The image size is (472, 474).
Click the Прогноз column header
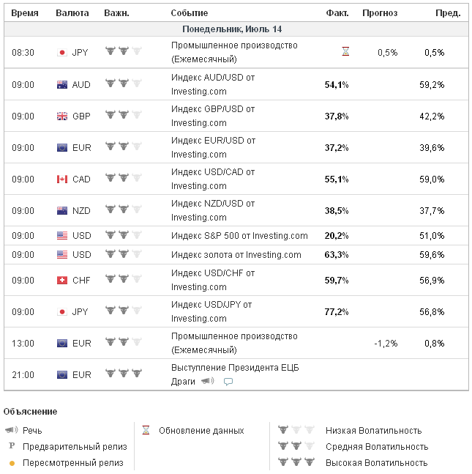pyautogui.click(x=379, y=13)
